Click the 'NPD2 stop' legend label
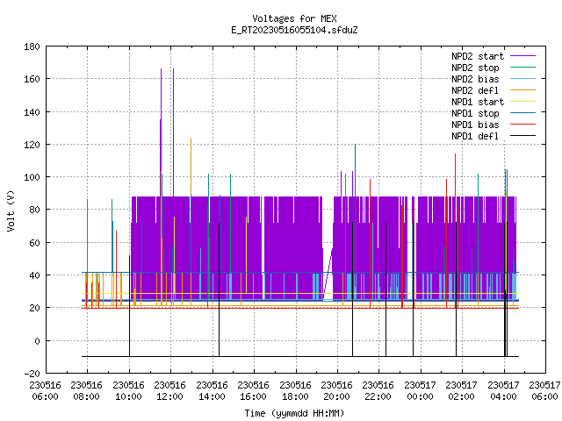The height and width of the screenshot is (421, 562). point(475,68)
